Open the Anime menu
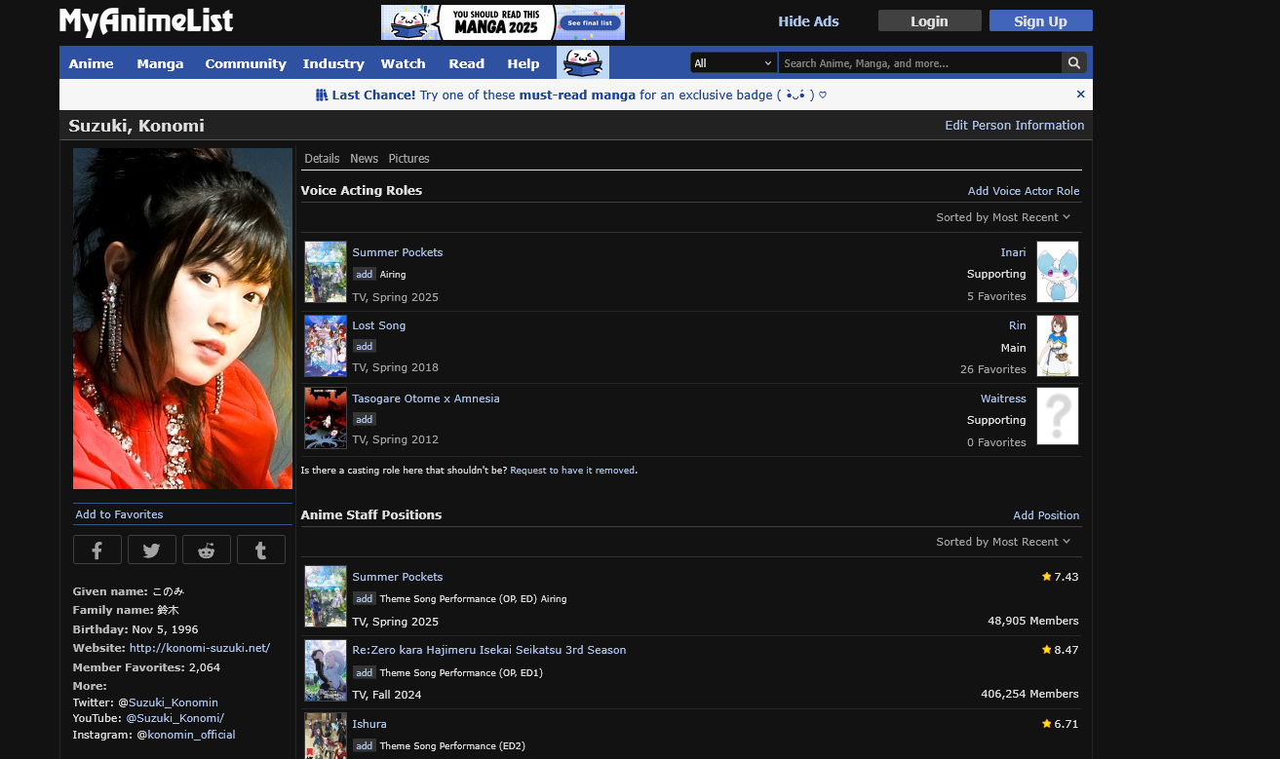1280x759 pixels. click(92, 63)
